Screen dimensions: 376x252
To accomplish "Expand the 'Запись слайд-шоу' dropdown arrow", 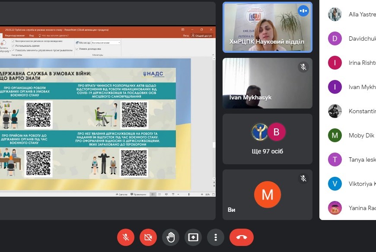I will point(10,51).
